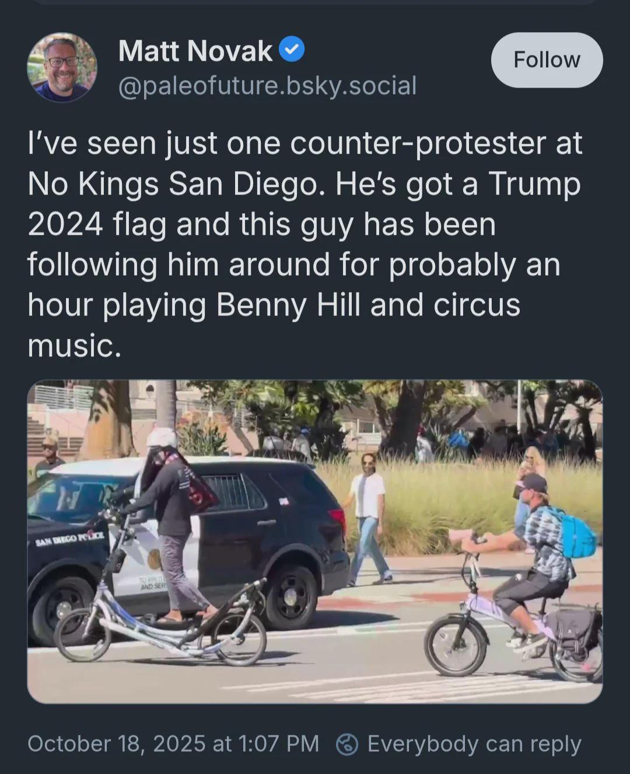Open Matt Novak's profile avatar photo
Viewport: 630px width, 774px height.
pyautogui.click(x=62, y=67)
